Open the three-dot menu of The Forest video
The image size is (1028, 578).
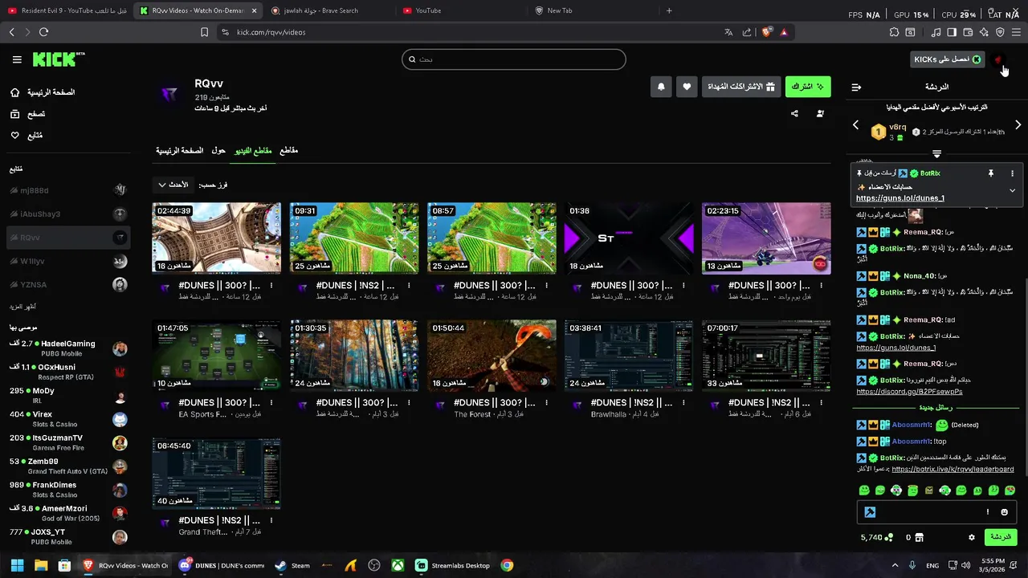[546, 403]
